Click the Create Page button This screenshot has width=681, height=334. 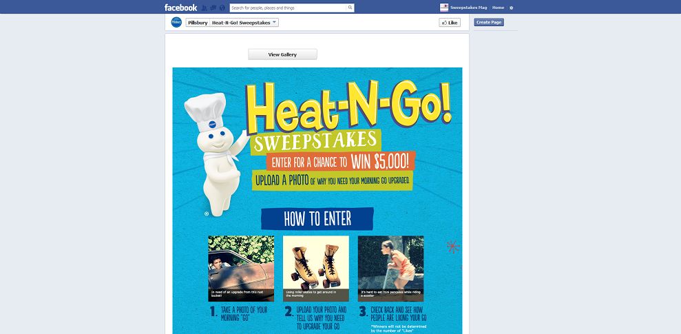coord(489,22)
